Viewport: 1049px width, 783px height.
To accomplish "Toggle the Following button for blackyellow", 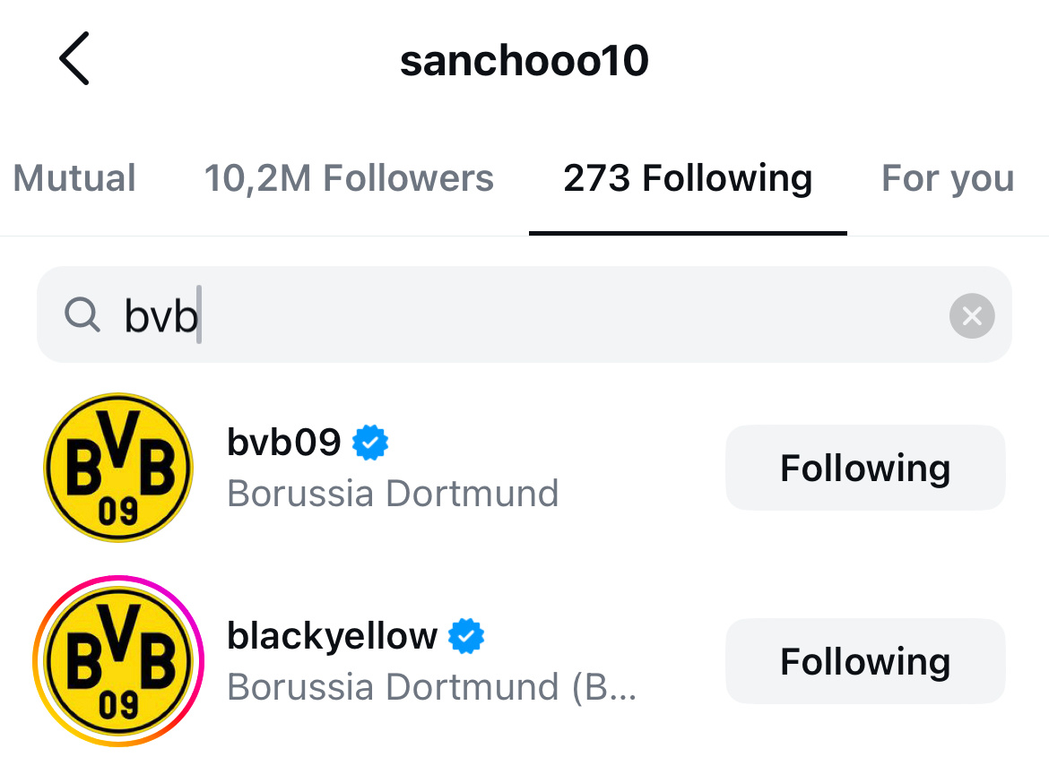I will (x=865, y=660).
